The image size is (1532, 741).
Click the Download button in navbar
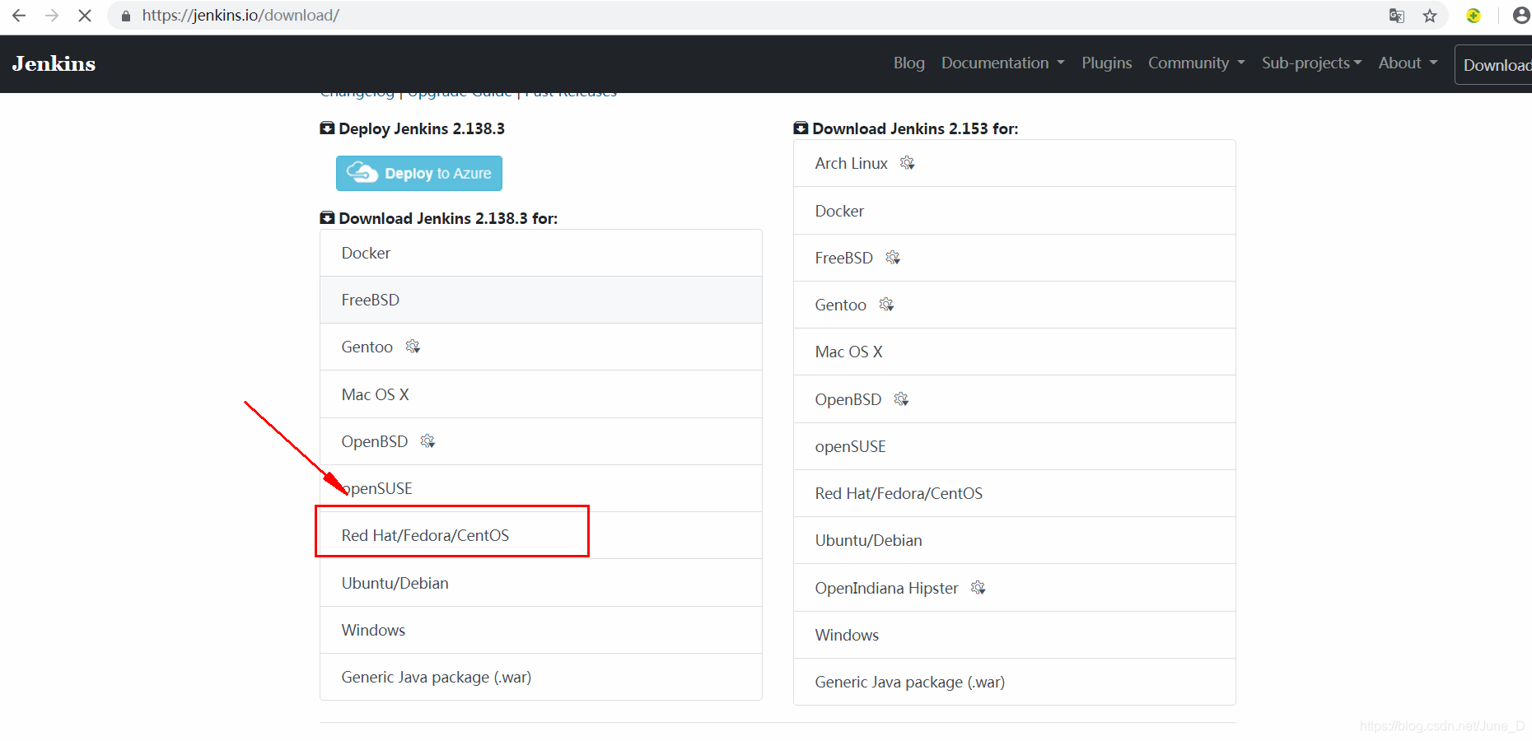click(x=1495, y=65)
